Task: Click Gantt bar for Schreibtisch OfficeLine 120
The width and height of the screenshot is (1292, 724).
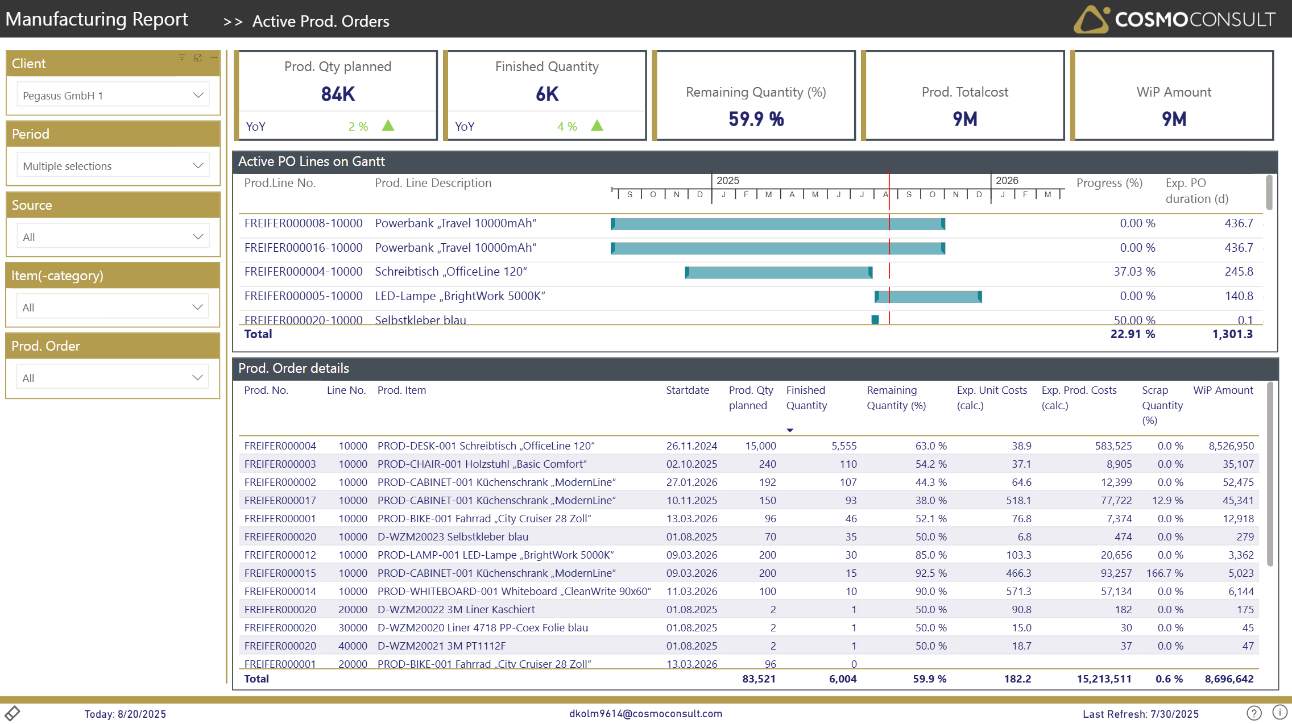Action: [x=778, y=272]
